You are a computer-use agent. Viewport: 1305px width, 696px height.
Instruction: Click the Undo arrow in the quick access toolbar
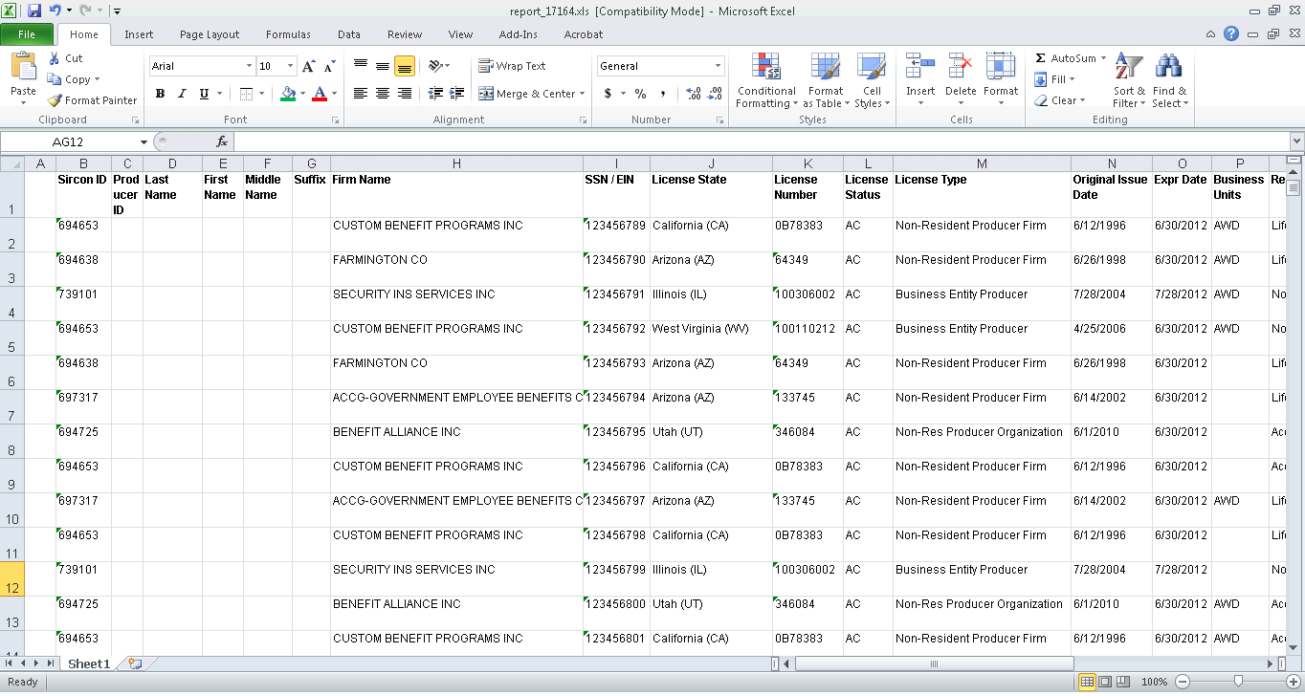click(55, 11)
